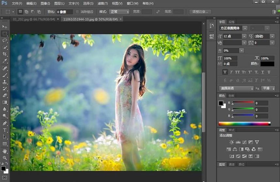The height and width of the screenshot is (182, 280).
Task: Expand the 美国英语 language dropdown
Action: point(236,88)
